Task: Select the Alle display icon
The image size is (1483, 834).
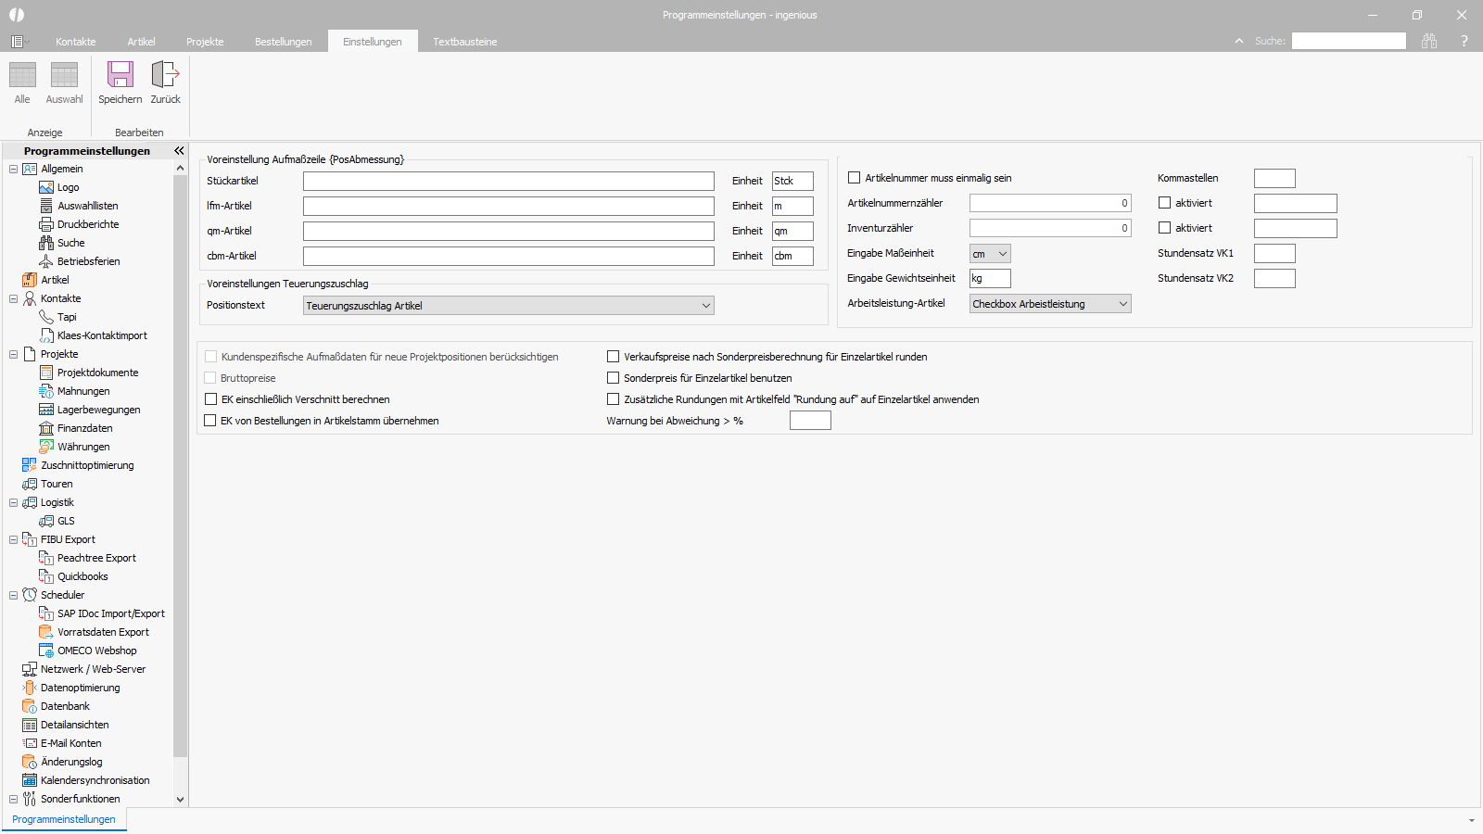Action: click(22, 74)
